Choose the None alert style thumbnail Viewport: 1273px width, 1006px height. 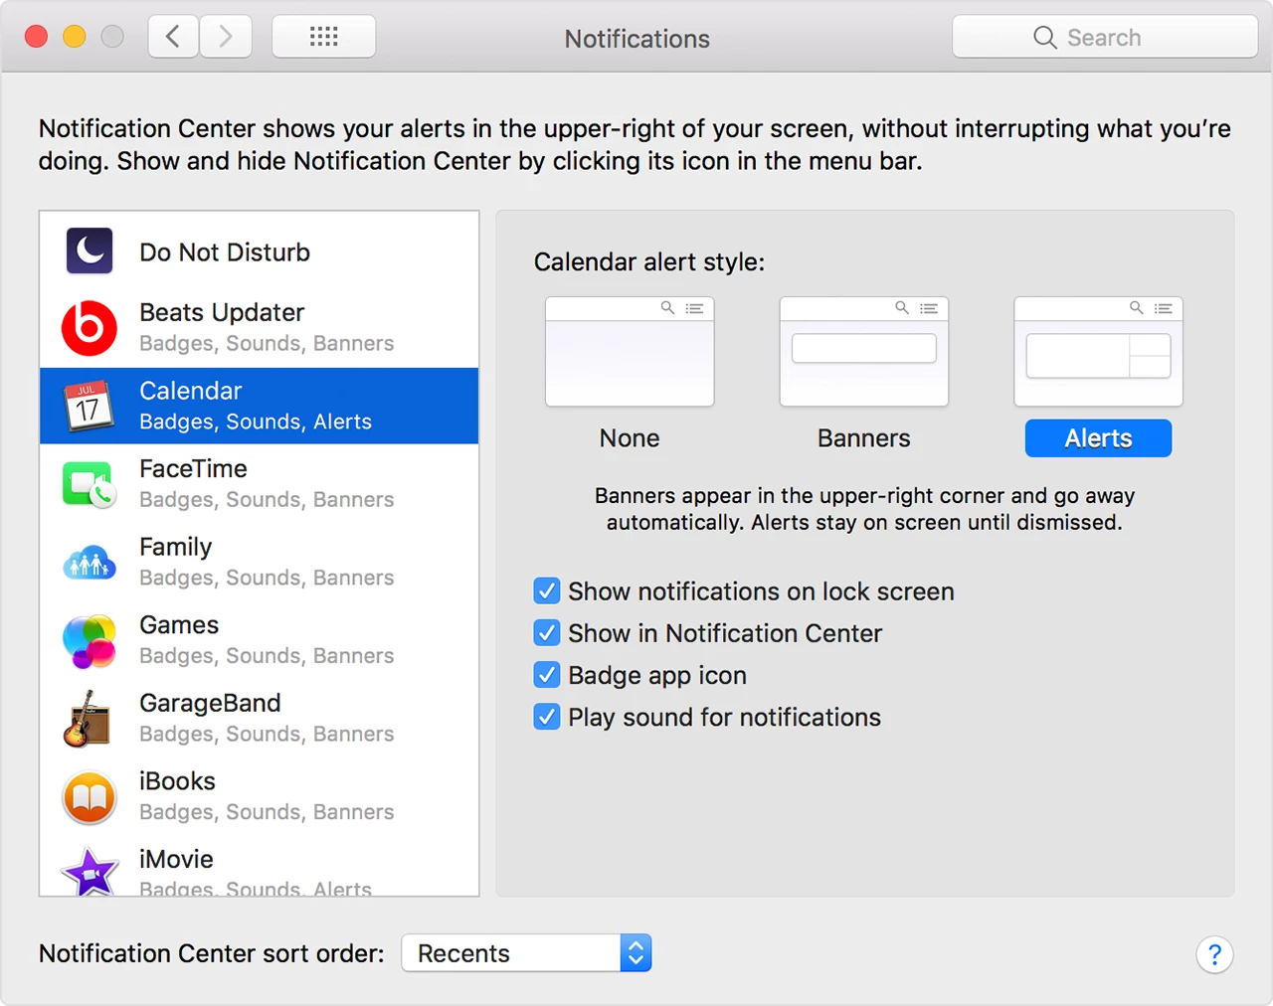tap(630, 352)
